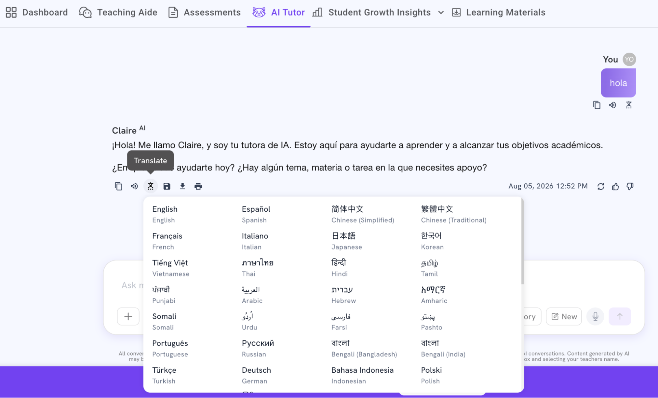Choose Tamil translation
Image resolution: width=658 pixels, height=398 pixels.
point(430,268)
